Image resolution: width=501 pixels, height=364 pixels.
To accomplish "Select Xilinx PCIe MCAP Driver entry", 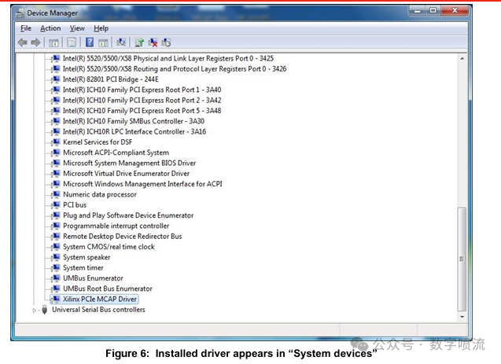I will coord(100,300).
